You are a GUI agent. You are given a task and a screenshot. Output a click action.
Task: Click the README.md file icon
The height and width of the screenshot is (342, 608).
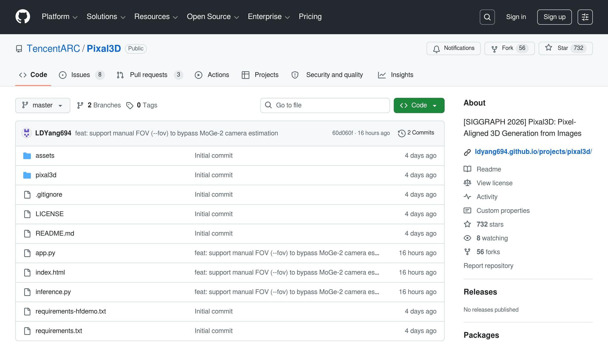pos(27,234)
